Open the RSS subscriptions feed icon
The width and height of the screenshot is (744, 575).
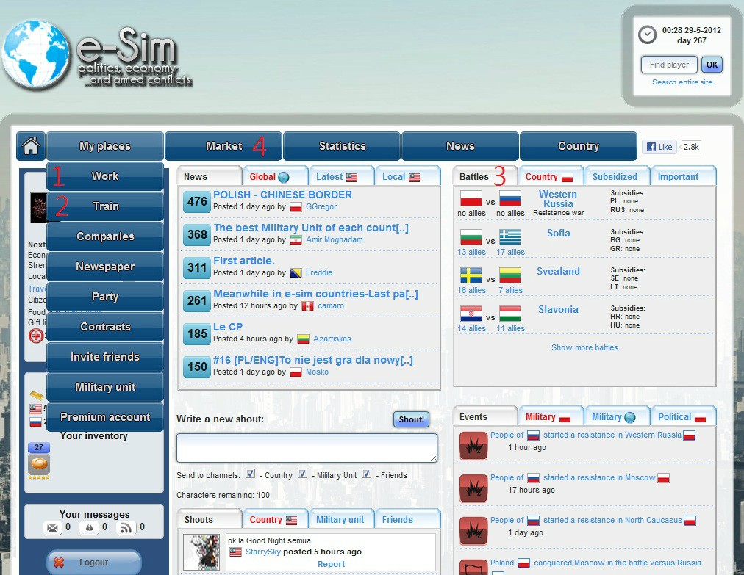coord(126,527)
